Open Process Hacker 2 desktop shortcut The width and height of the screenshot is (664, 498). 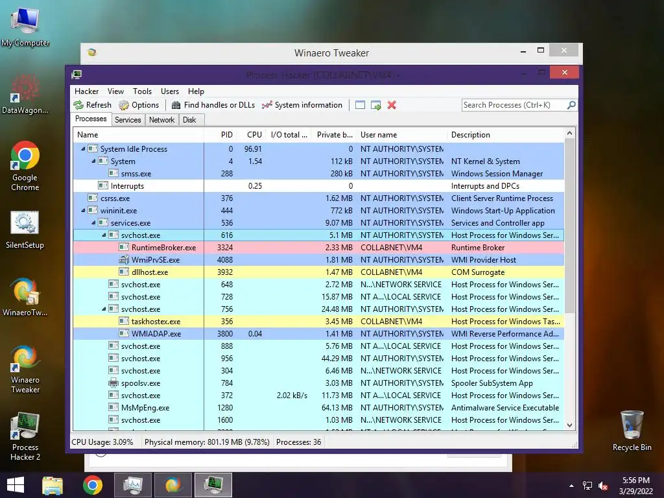(25, 436)
